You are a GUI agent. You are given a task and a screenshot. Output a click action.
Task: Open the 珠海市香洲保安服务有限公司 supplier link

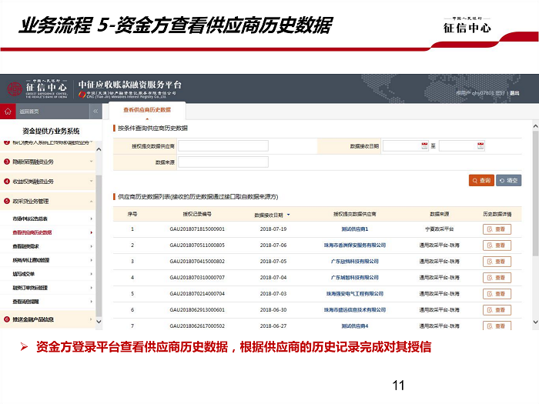pos(355,245)
